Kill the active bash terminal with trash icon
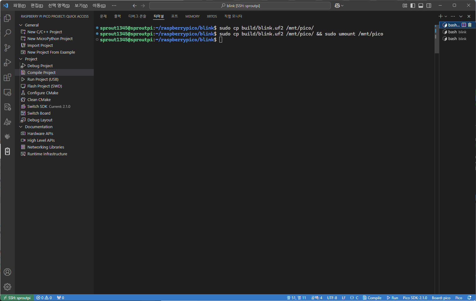This screenshot has height=301, width=476. pos(470,25)
